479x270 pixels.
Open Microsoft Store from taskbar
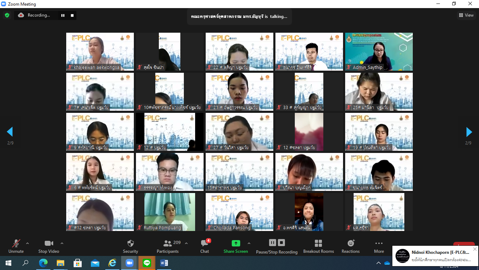(x=77, y=263)
